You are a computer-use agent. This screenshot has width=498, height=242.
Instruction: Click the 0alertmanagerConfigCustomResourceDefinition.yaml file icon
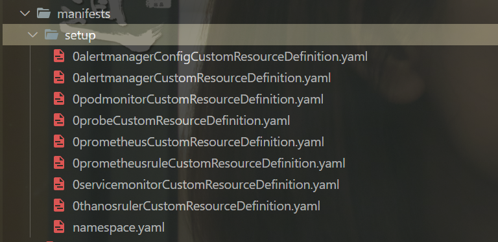[x=59, y=56]
